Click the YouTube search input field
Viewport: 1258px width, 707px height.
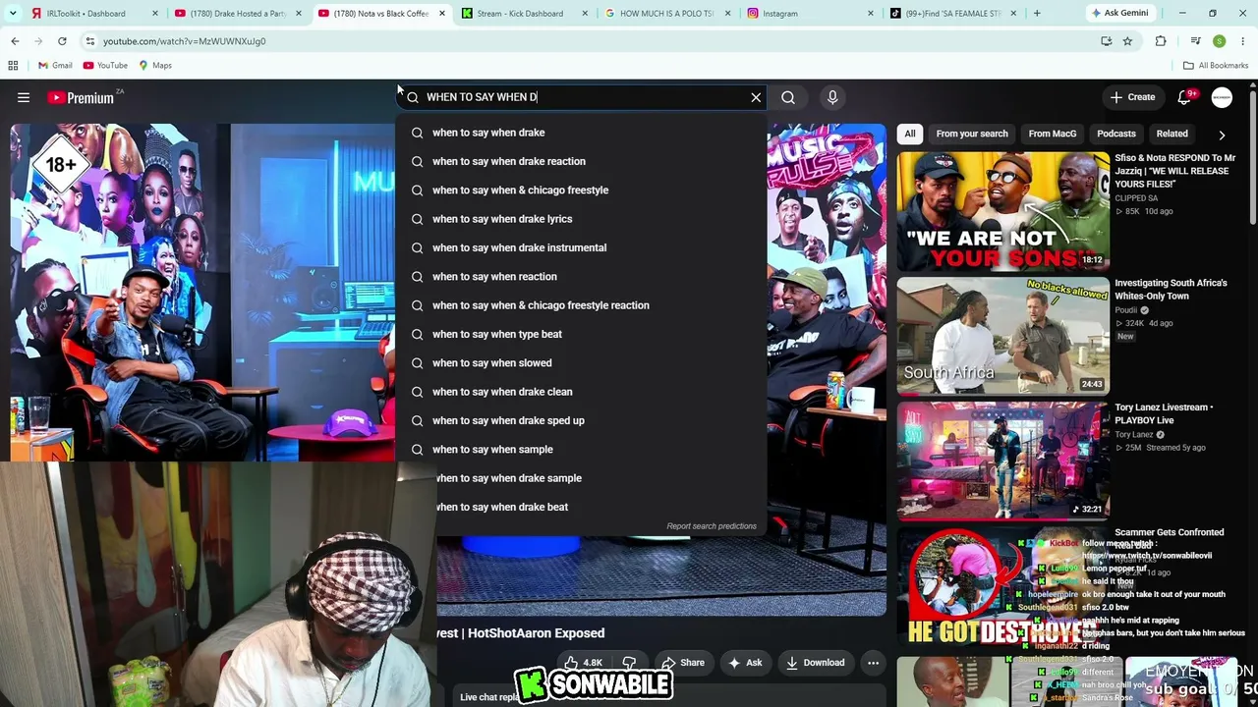coord(582,97)
